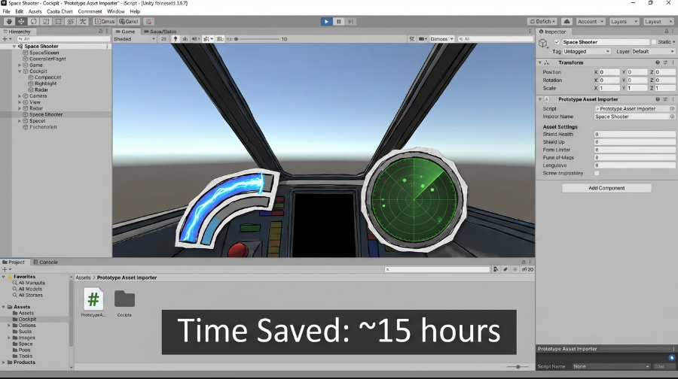Click Assets in the breadcrumb path
678x379 pixels.
(83, 277)
